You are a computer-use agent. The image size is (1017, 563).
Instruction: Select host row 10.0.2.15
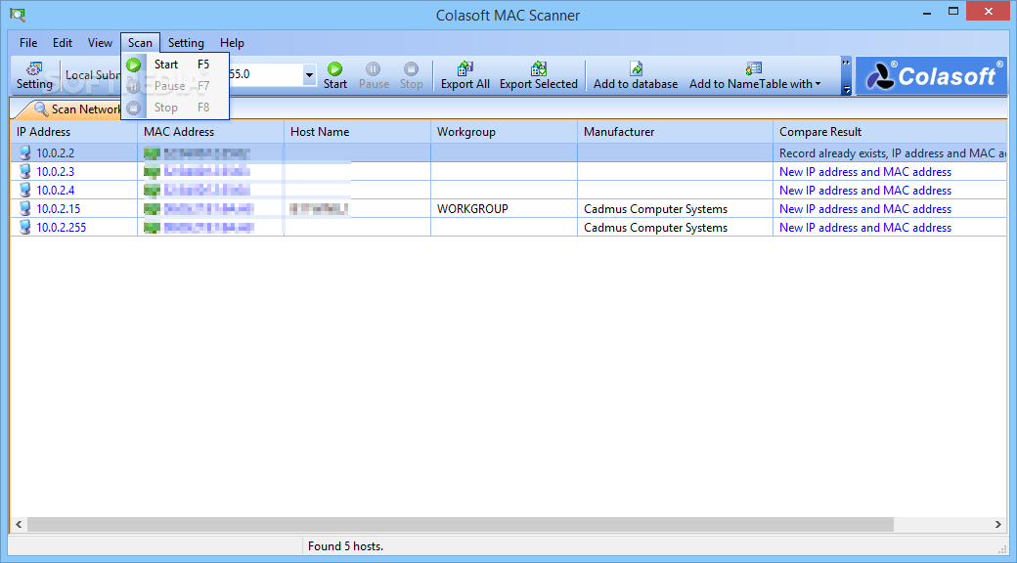(508, 209)
